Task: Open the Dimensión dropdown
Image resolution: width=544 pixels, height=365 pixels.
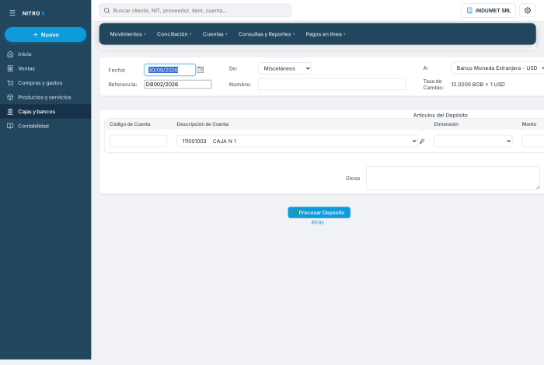Action: coord(473,141)
